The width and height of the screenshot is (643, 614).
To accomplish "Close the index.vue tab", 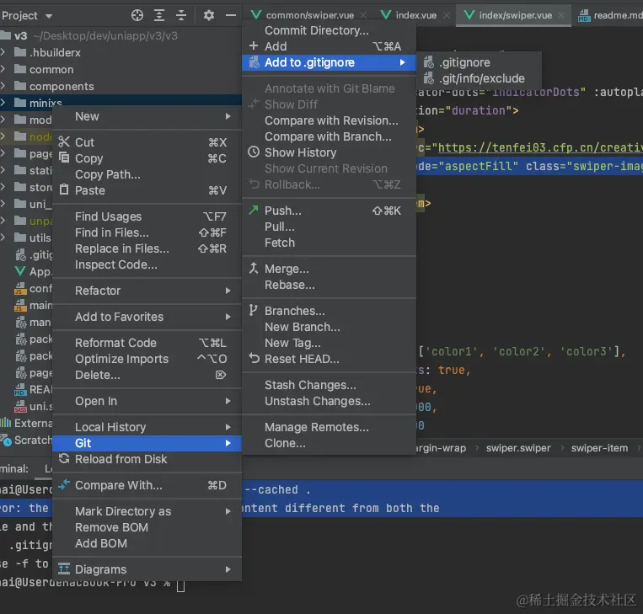I will [447, 15].
